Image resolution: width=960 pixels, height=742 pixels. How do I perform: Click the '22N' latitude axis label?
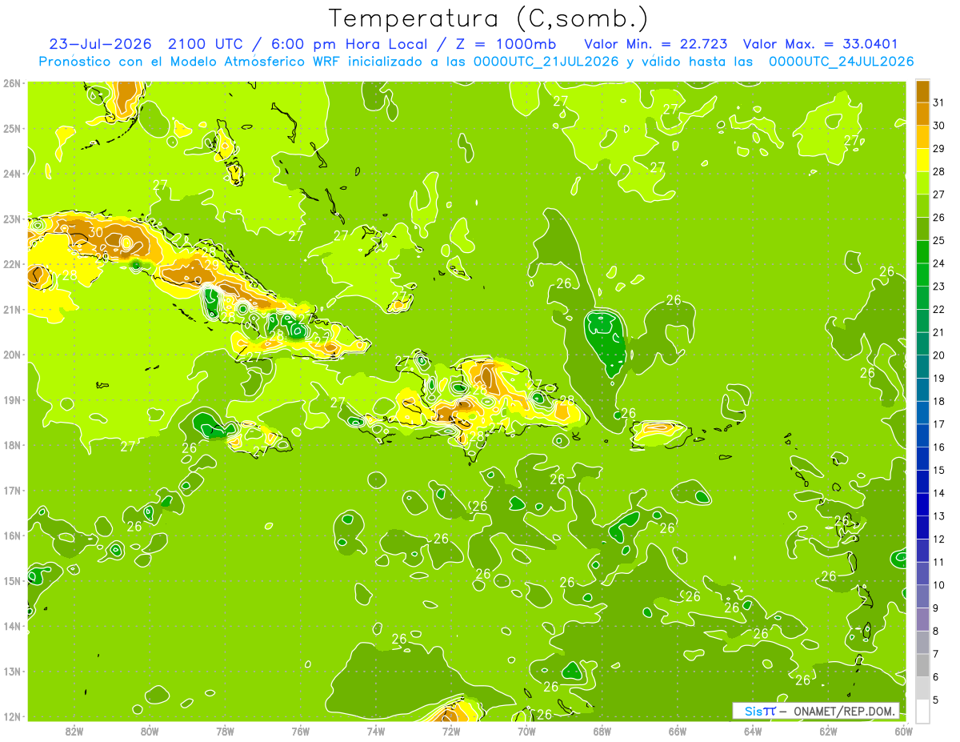12,264
